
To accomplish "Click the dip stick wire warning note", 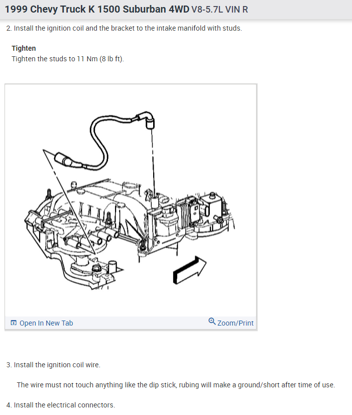I will 176,385.
